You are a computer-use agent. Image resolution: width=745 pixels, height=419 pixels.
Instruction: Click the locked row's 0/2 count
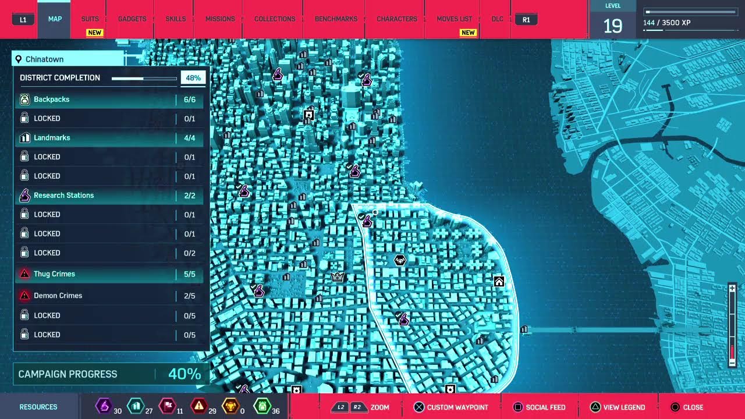tap(190, 253)
